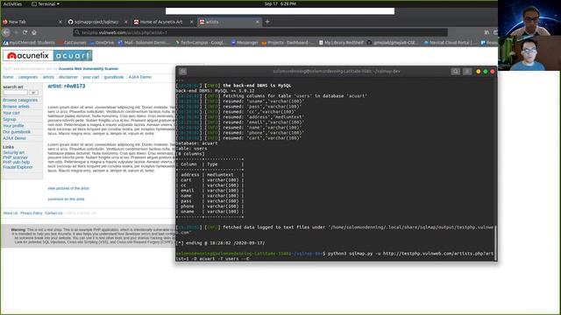This screenshot has height=315, width=561.
Task: Click Your cart in sidebar
Action: pyautogui.click(x=11, y=113)
